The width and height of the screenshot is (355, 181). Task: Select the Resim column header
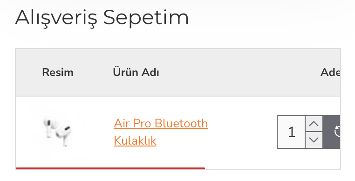[x=58, y=73]
